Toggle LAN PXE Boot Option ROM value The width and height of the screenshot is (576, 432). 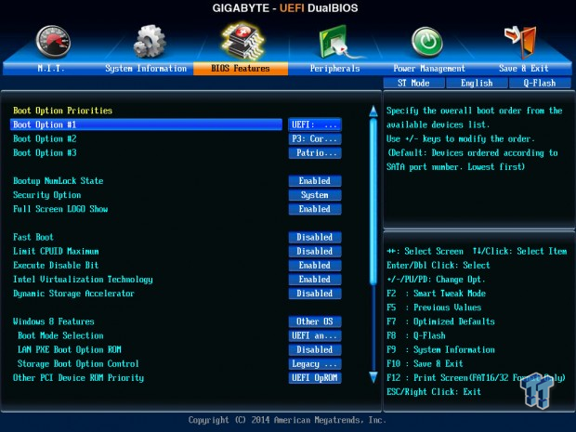315,349
